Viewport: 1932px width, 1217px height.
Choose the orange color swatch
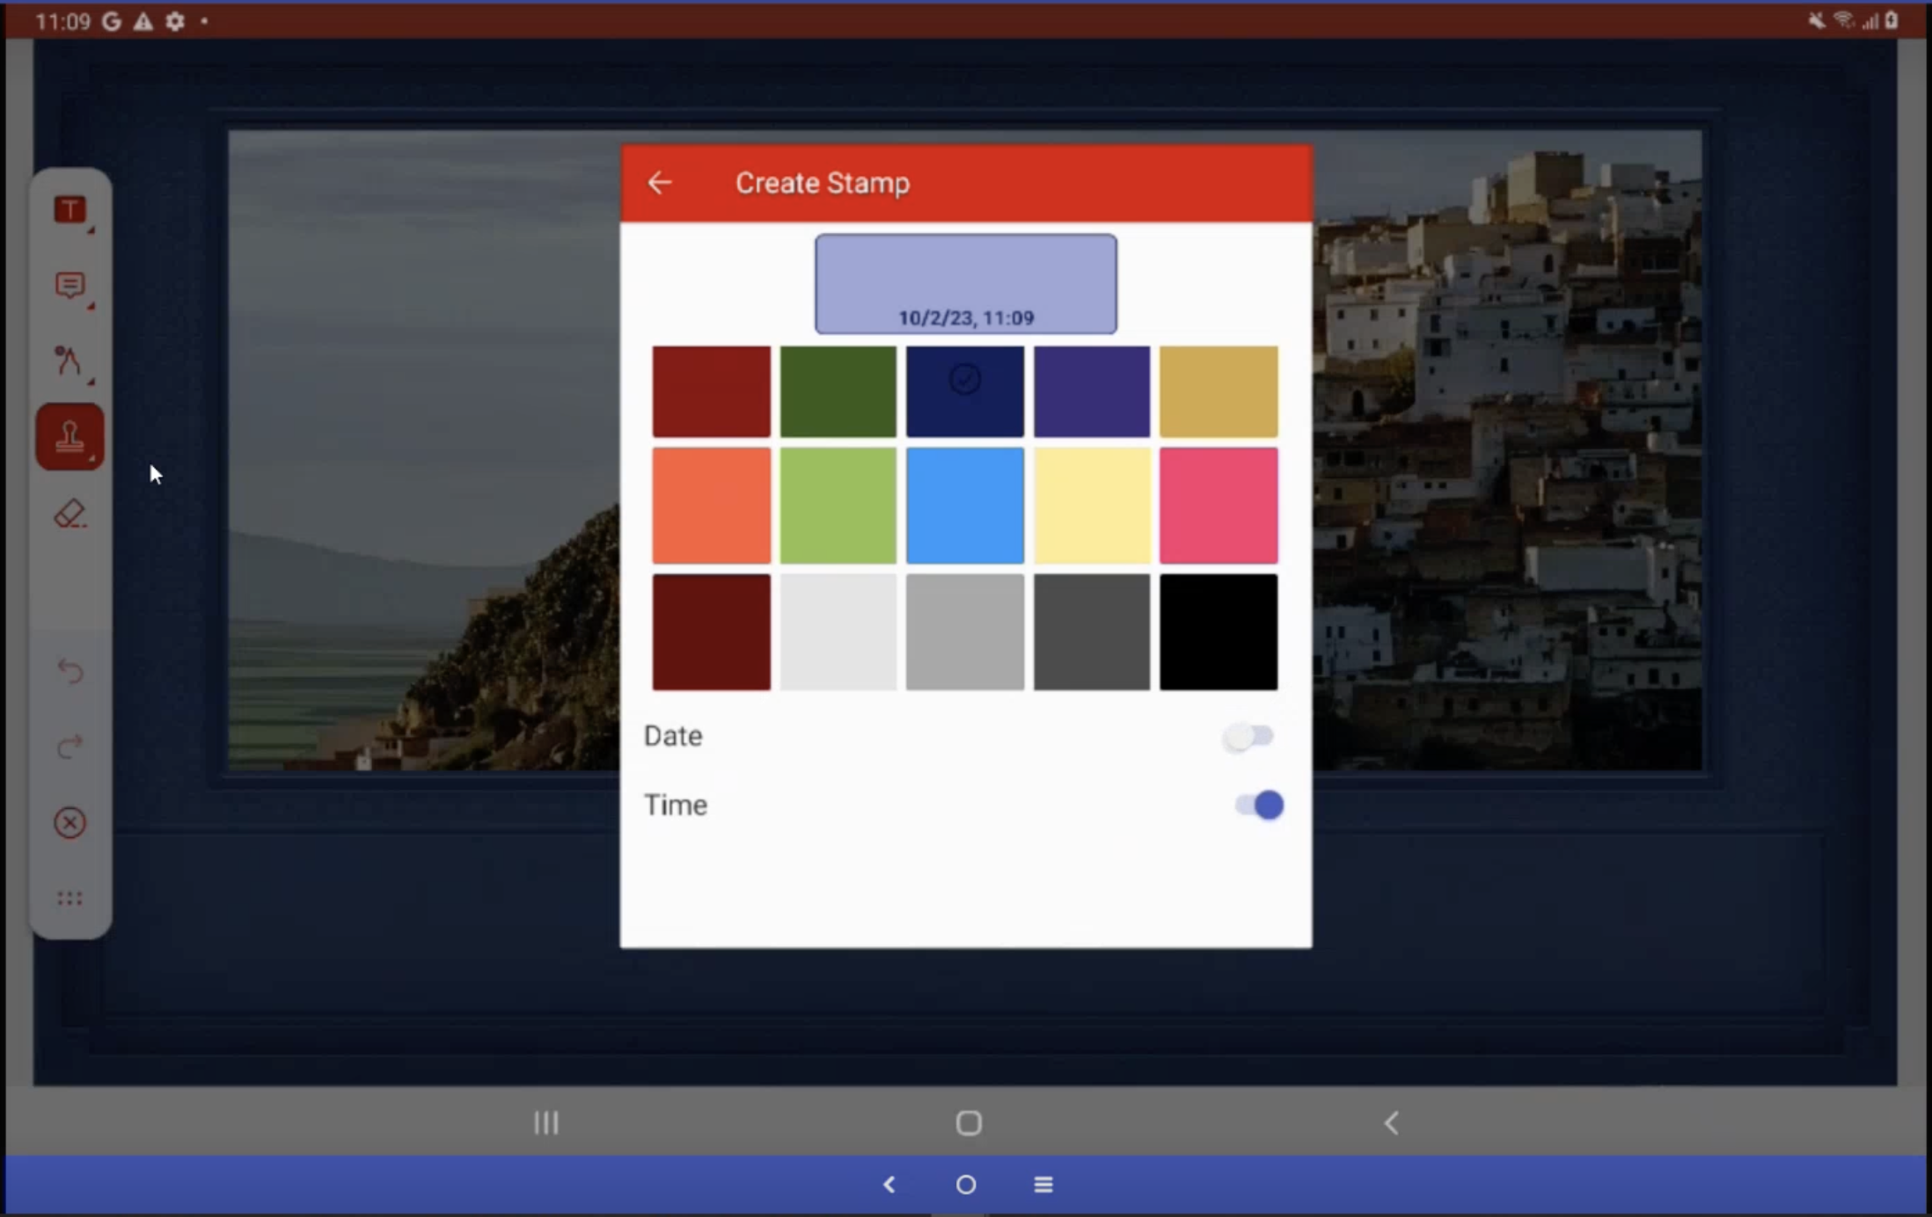pyautogui.click(x=711, y=506)
